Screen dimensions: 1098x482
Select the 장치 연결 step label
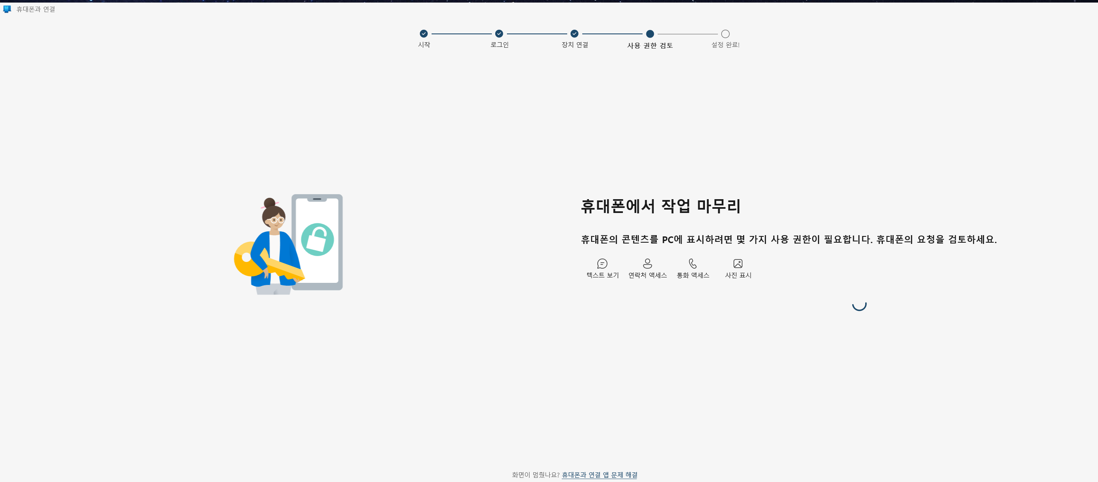(575, 45)
